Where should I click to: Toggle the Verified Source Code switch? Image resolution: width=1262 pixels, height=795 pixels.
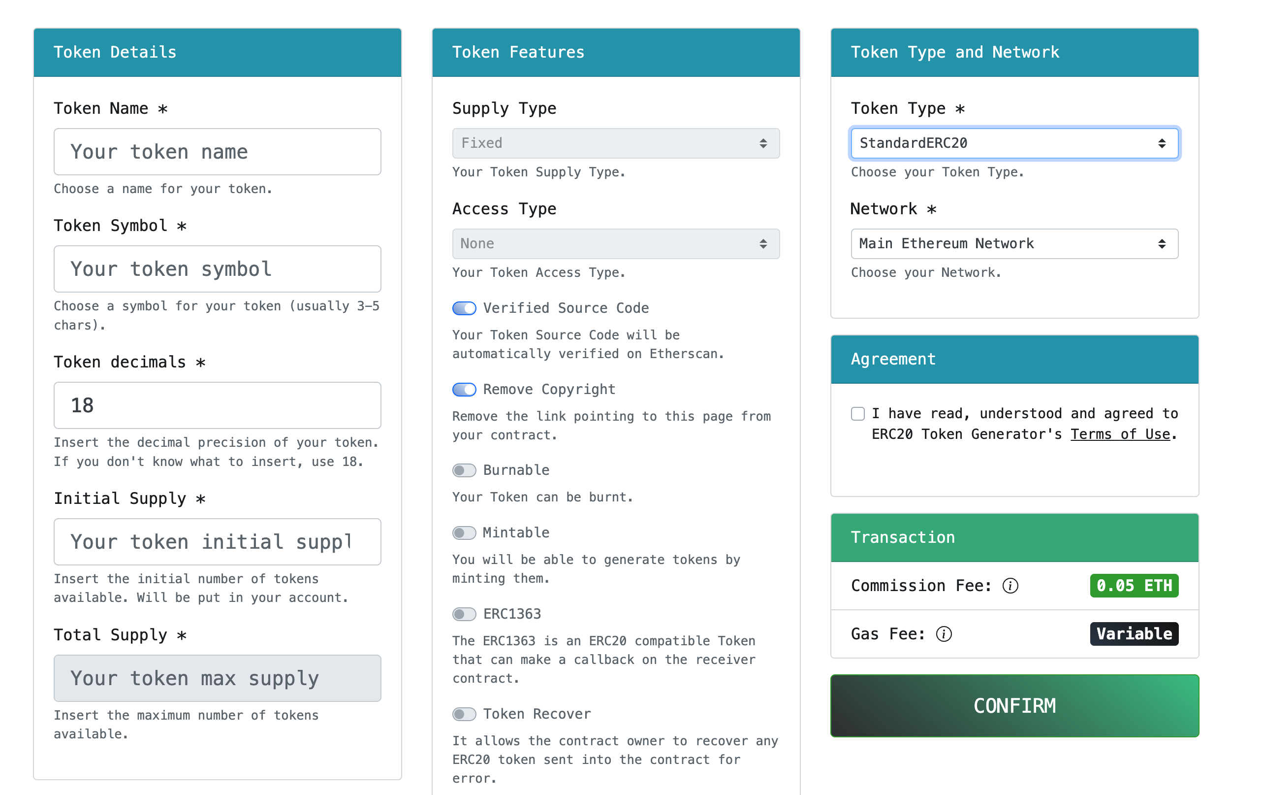click(464, 308)
